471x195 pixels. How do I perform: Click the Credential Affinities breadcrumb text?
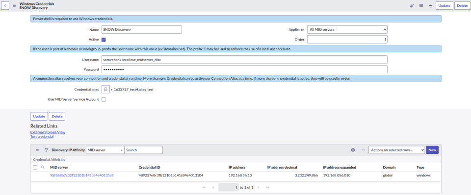point(49,160)
